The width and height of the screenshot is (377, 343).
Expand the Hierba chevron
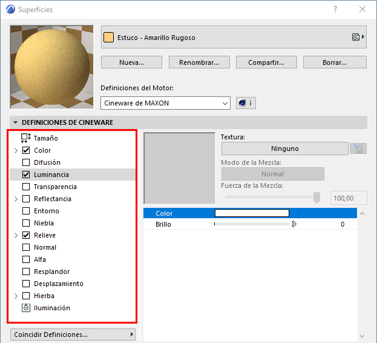pos(16,296)
